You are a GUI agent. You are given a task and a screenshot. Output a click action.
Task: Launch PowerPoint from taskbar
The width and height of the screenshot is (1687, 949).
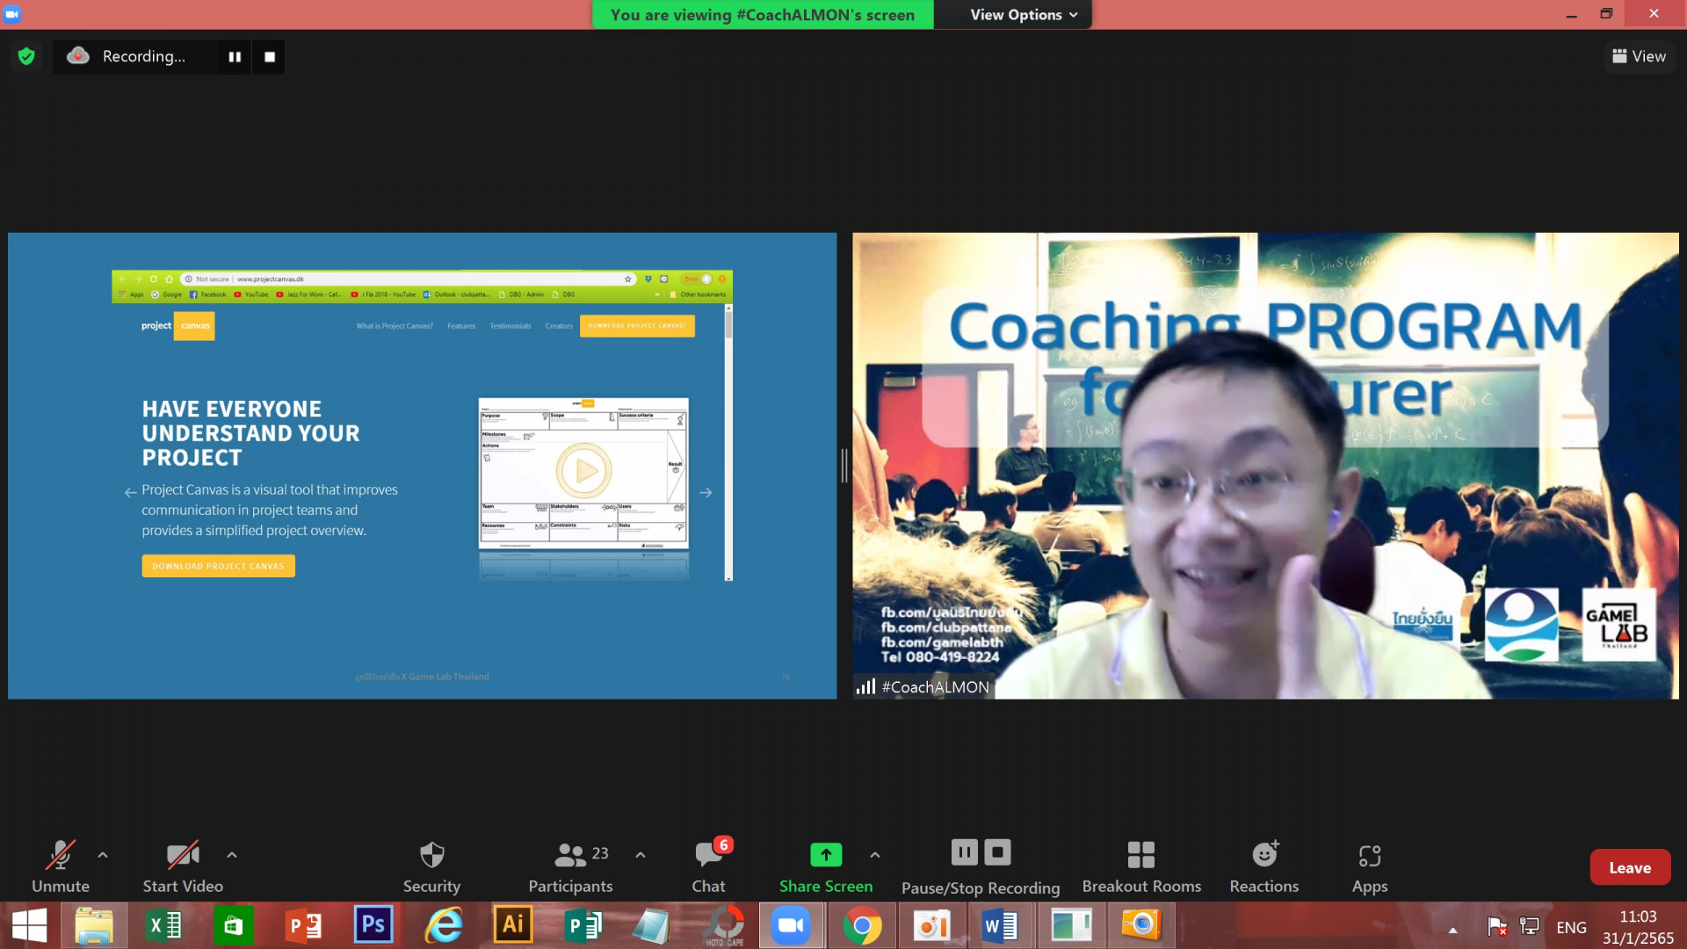(304, 925)
